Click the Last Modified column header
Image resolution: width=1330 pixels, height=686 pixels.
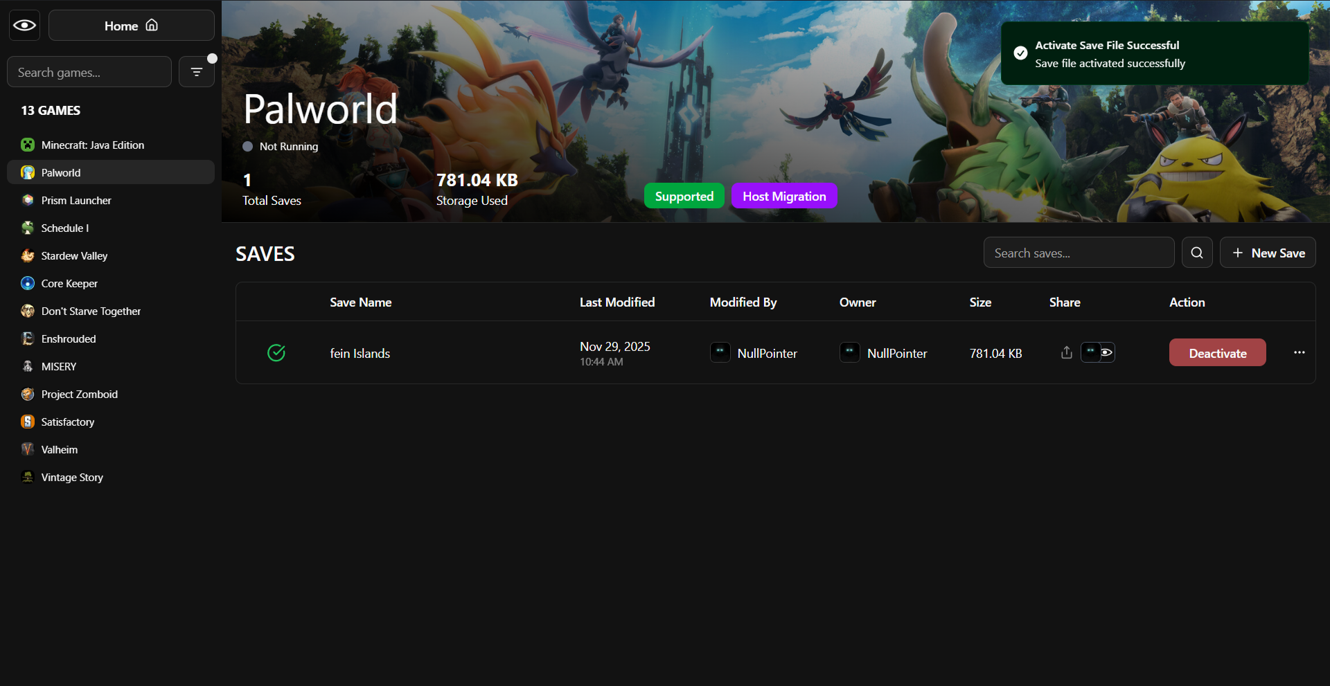pyautogui.click(x=617, y=302)
